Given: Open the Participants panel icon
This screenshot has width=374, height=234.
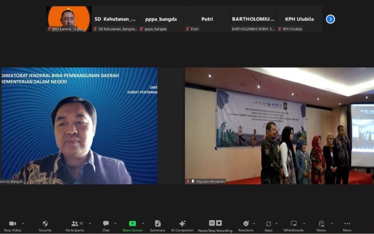Looking at the screenshot, I should coord(75,224).
